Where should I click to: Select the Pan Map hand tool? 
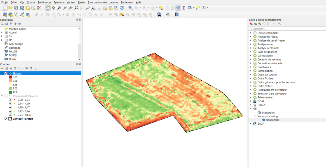[x=48, y=8]
